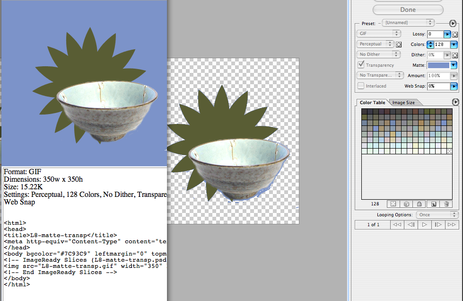This screenshot has width=463, height=301.
Task: Click the new color icon in Color Table
Action: (x=433, y=204)
